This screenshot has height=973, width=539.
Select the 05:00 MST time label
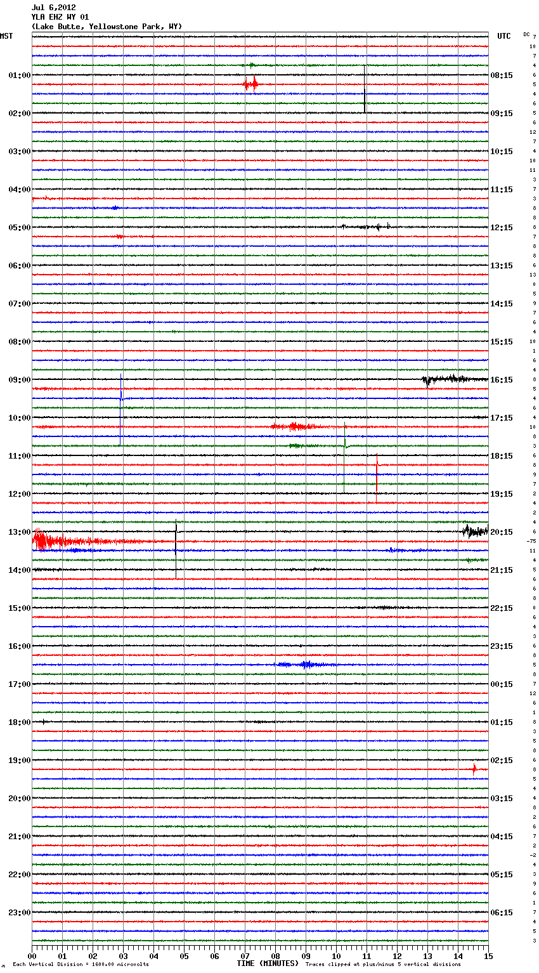[x=20, y=228]
